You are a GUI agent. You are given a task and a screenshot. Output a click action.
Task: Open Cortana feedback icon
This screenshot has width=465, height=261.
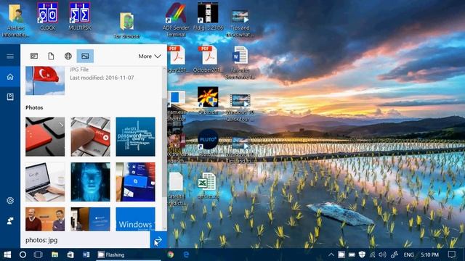(x=10, y=220)
